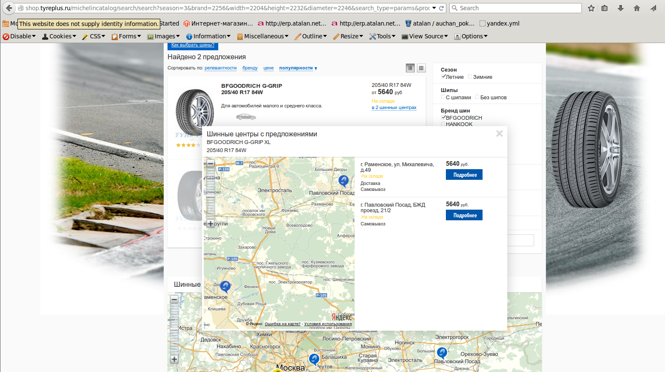This screenshot has height=372, width=665.
Task: Open the View Source menu
Action: pyautogui.click(x=425, y=36)
